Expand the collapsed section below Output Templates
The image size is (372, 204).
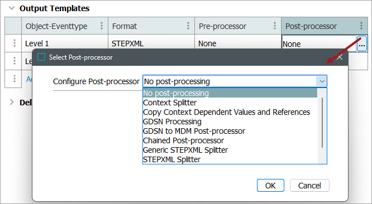11,102
